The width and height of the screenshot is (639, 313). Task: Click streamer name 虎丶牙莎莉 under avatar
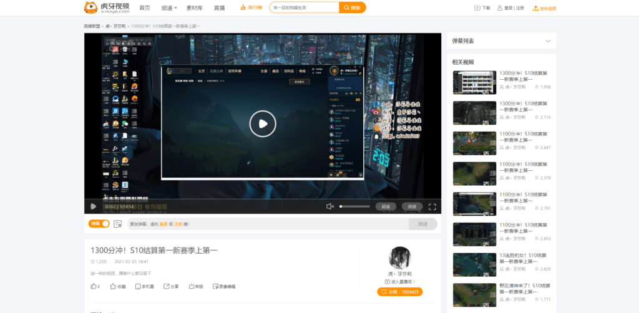(x=400, y=274)
